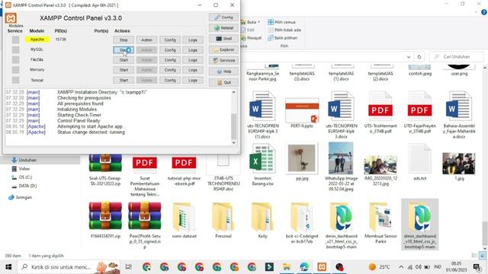Click the Apache module label
Screen dimensions: 488x274
[x=37, y=40]
